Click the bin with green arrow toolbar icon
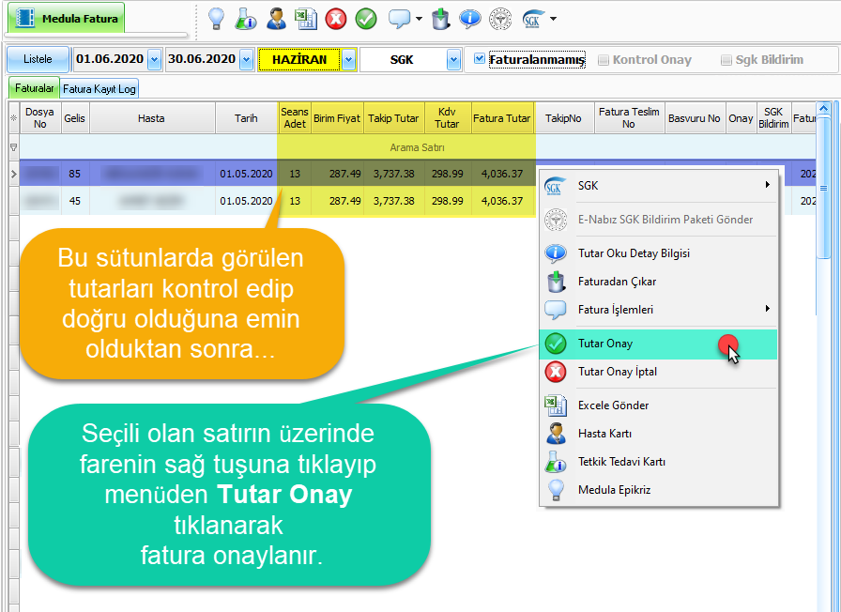This screenshot has width=841, height=612. tap(440, 19)
